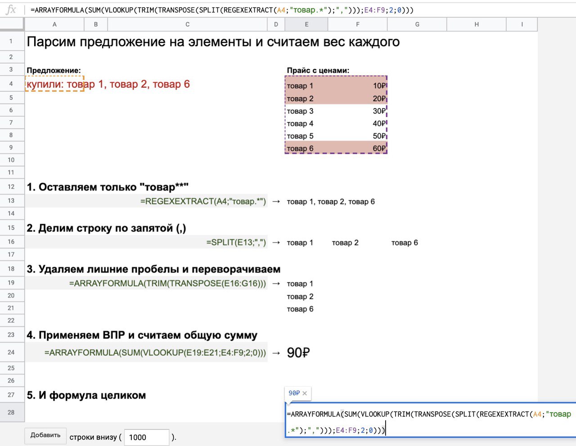Click the title cell 'Парсим предложение на элементы'
The height and width of the screenshot is (446, 576).
pyautogui.click(x=213, y=42)
